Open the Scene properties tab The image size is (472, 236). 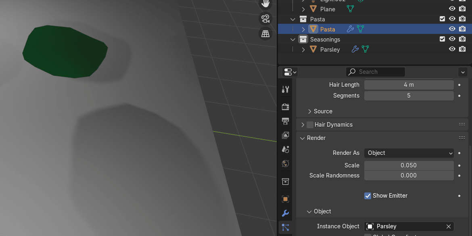(286, 149)
